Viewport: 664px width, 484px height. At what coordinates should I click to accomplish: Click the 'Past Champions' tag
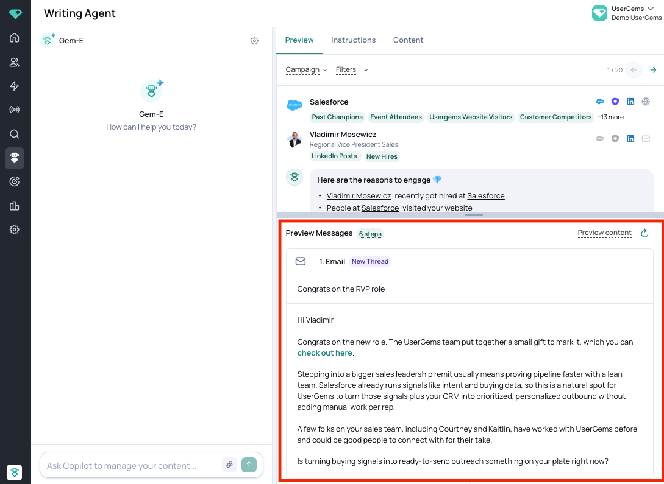337,117
